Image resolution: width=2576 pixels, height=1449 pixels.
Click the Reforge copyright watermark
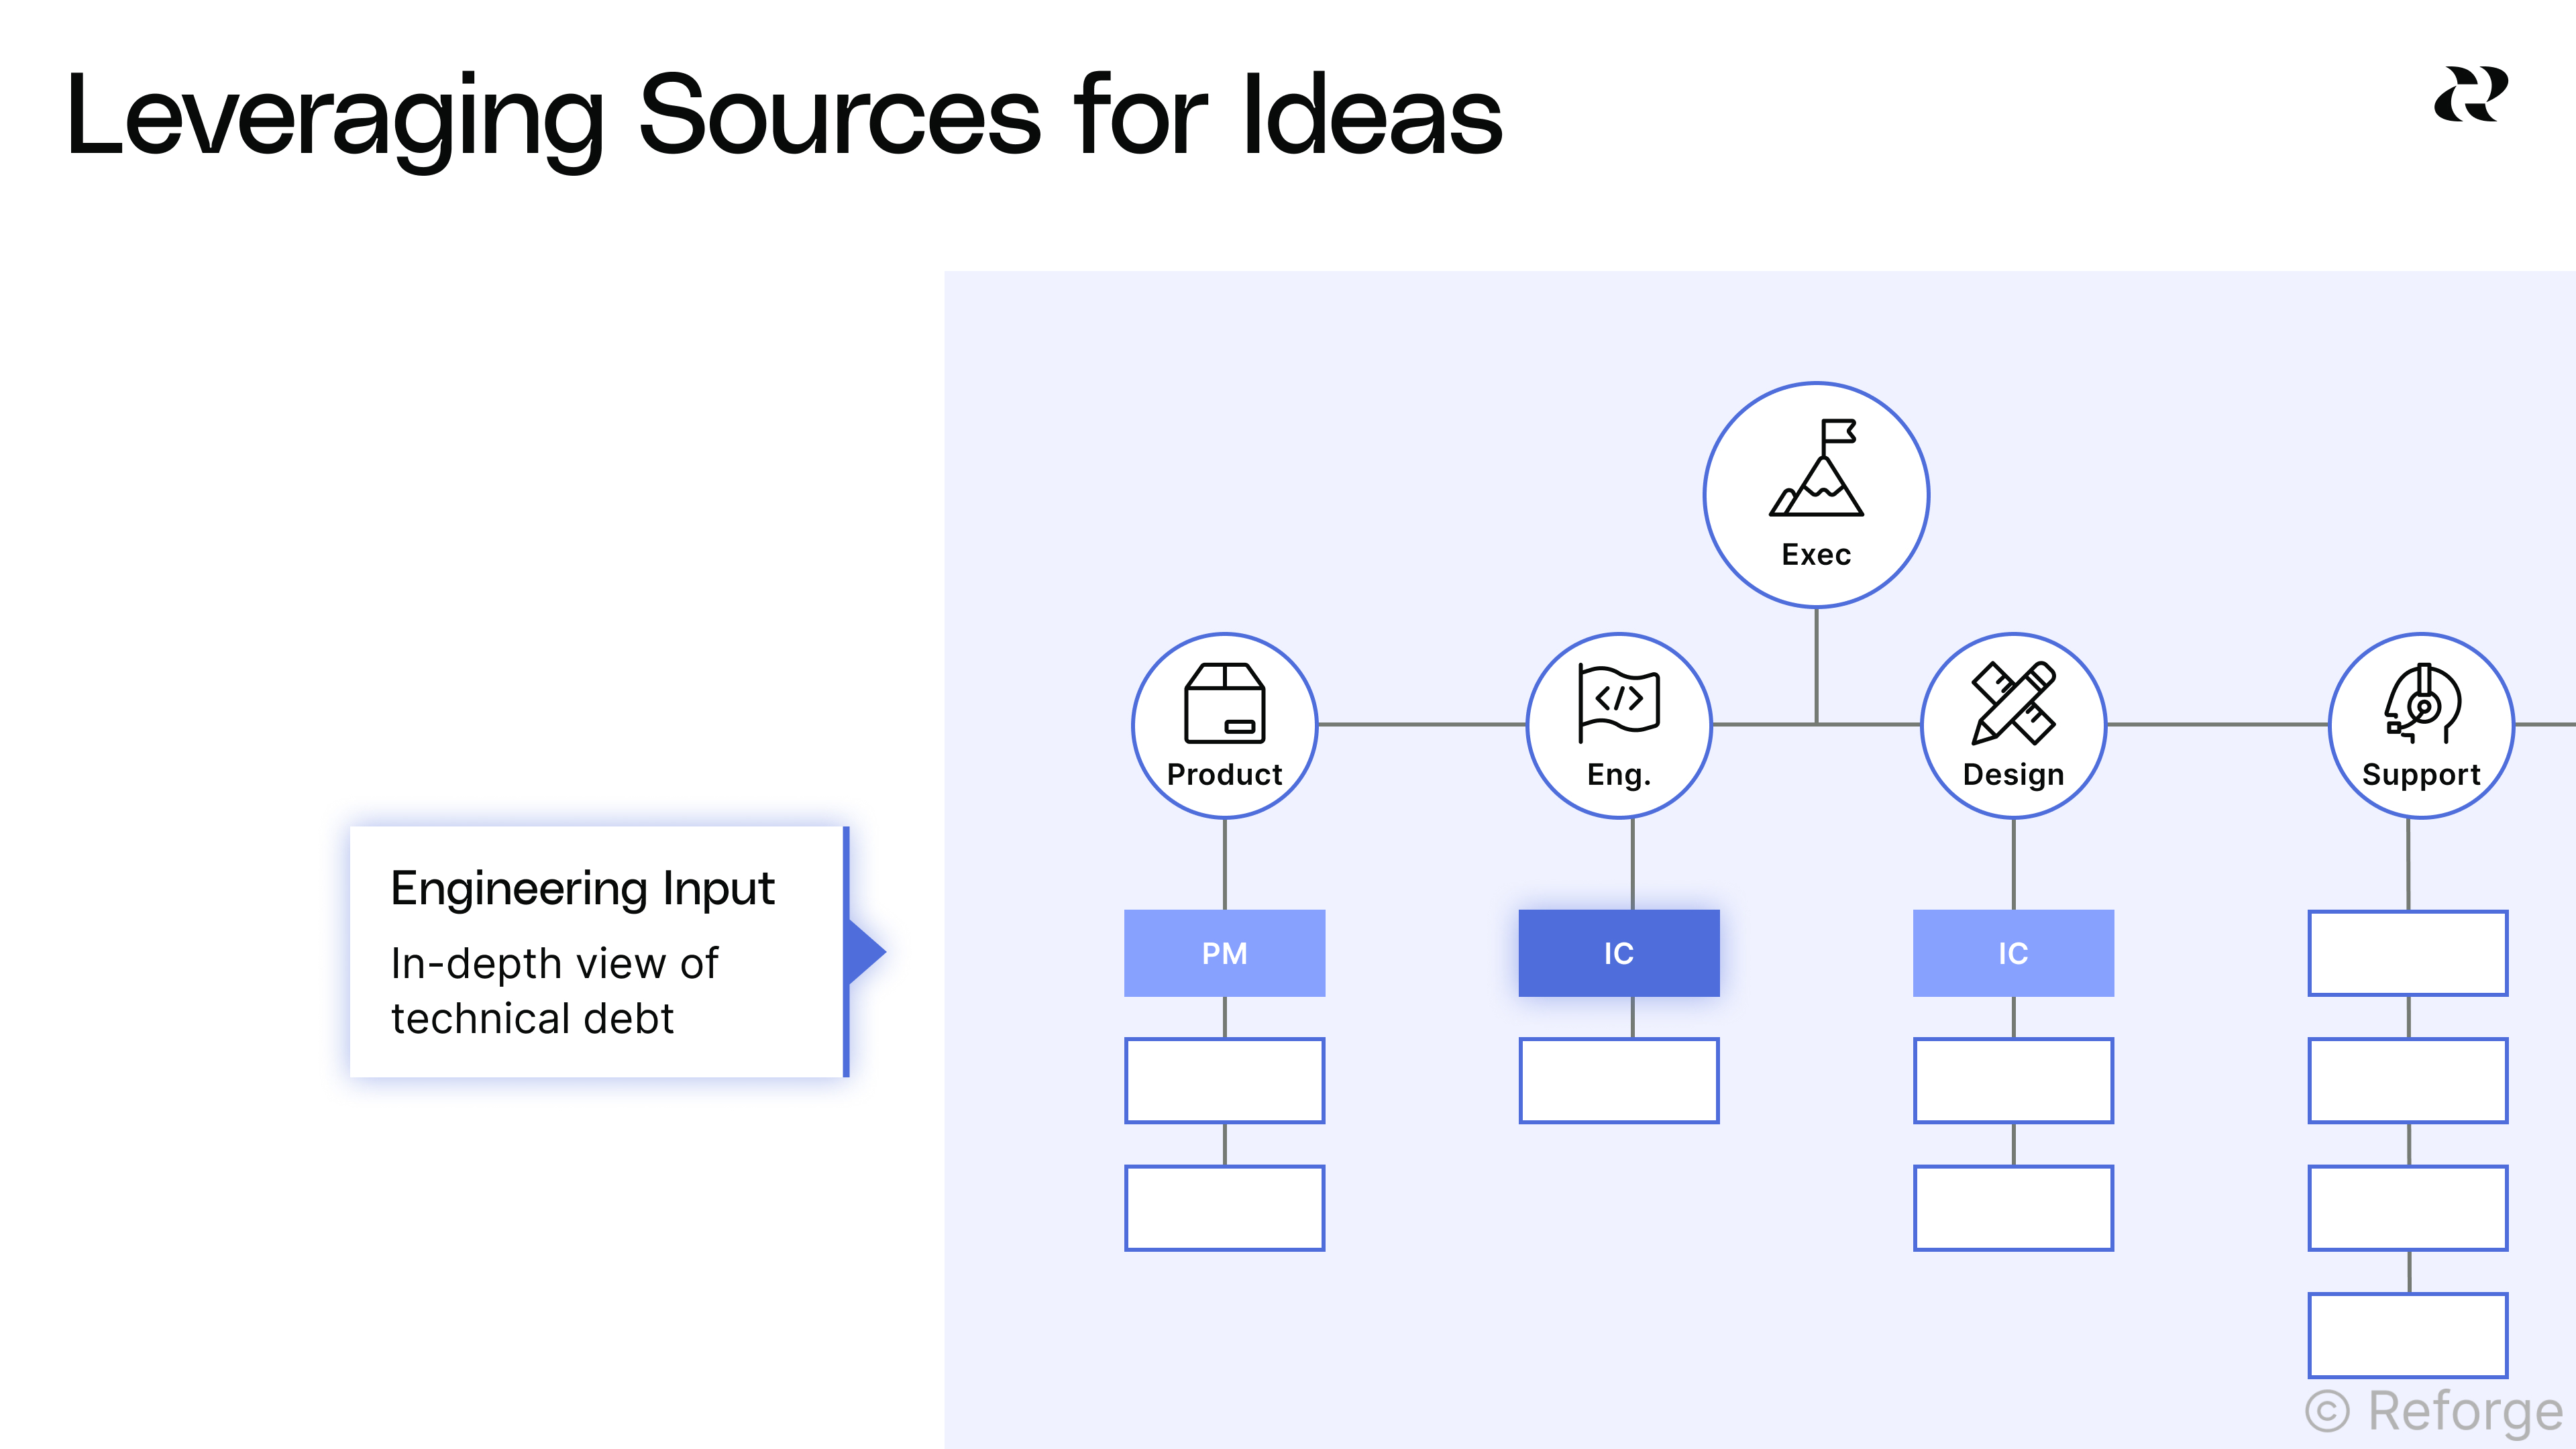2434,1412
